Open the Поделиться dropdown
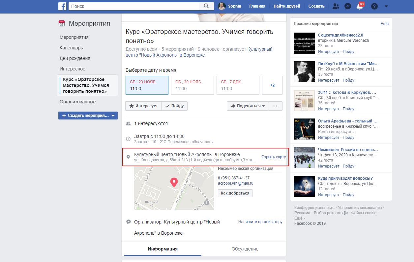Screen dimensions: 414x262 (x=248, y=106)
